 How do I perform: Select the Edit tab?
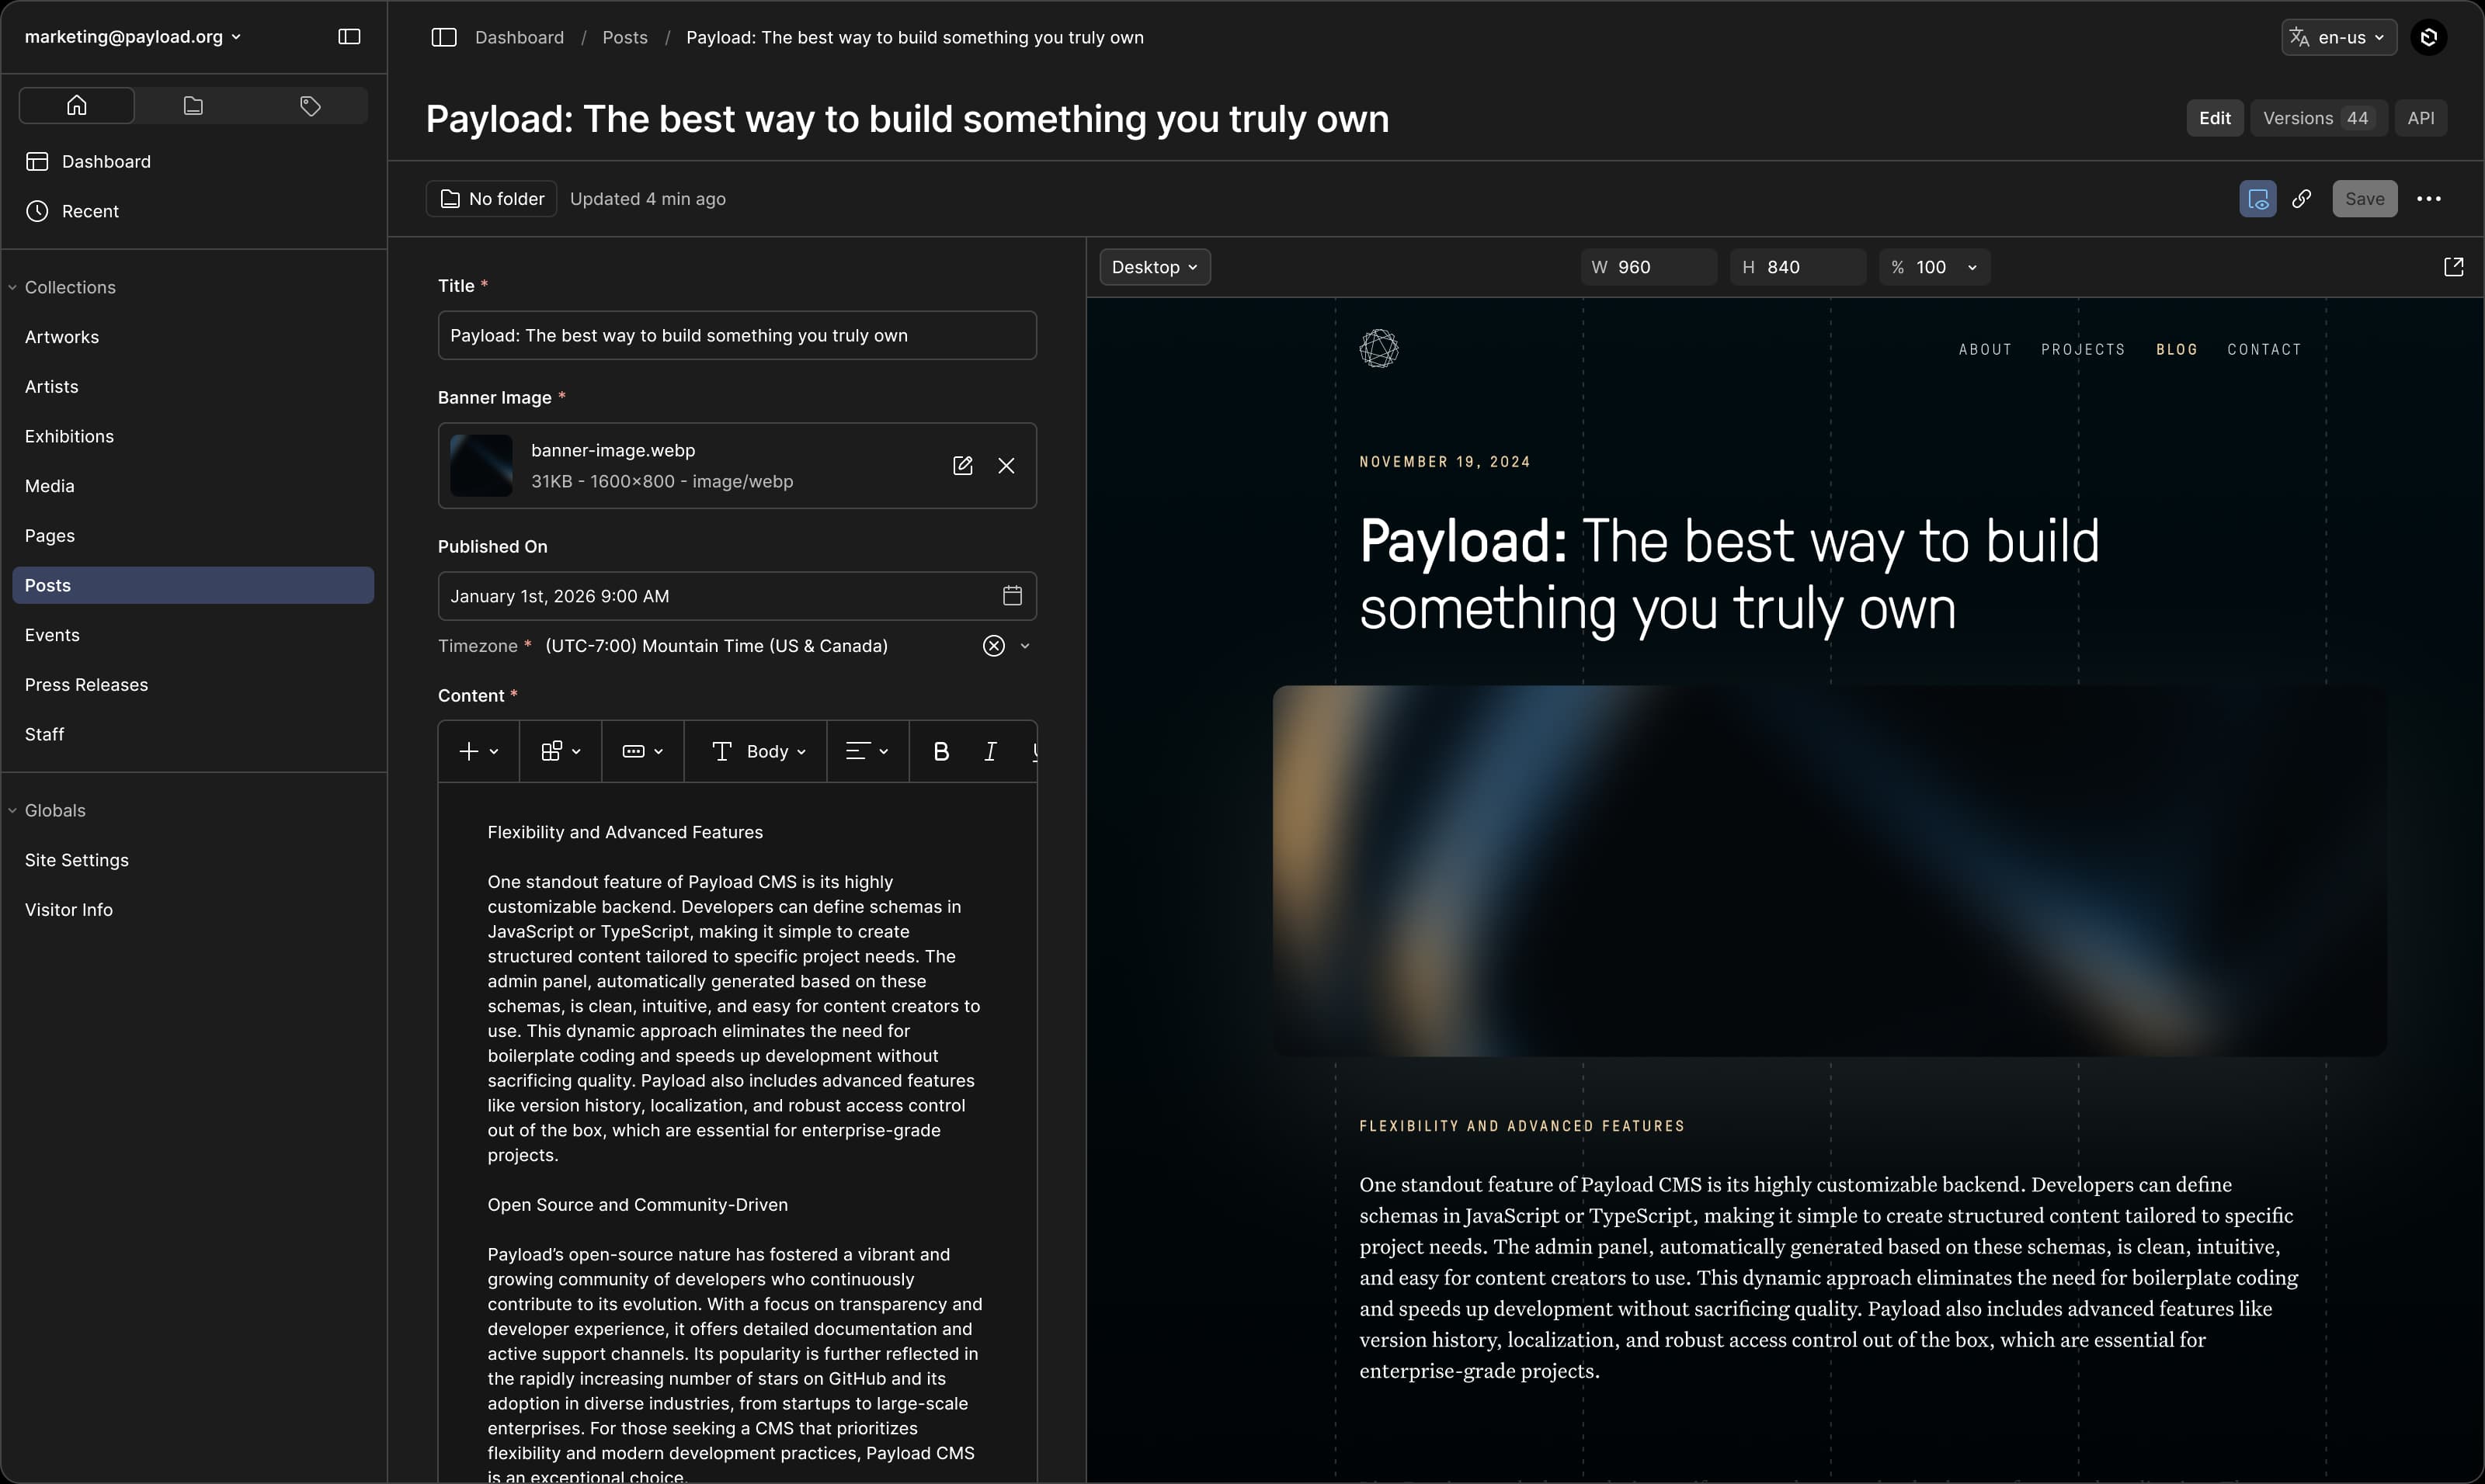tap(2215, 118)
